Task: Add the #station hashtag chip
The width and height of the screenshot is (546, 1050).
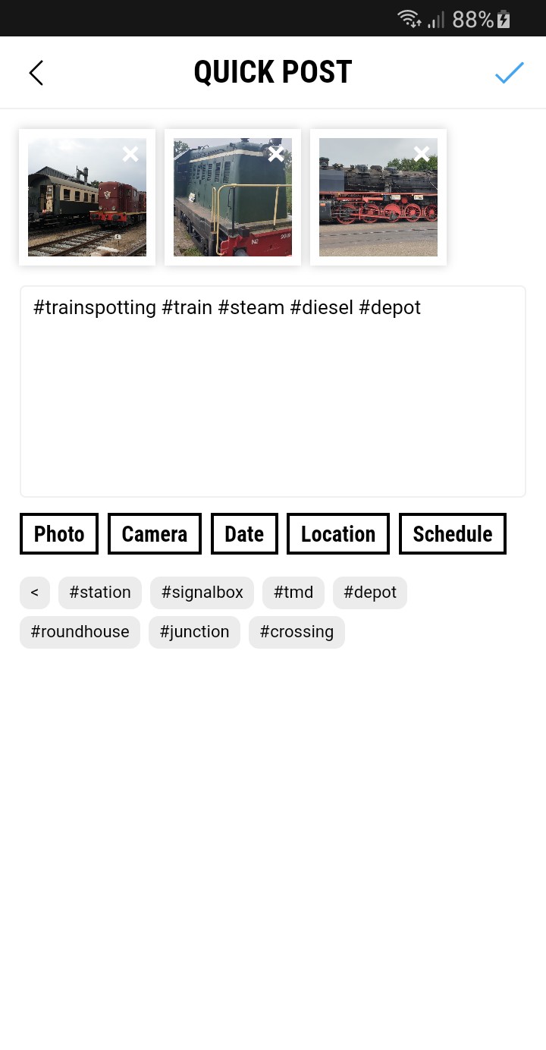Action: tap(100, 593)
